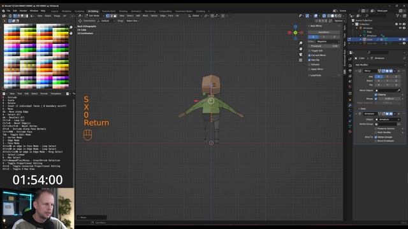
Task: Uncheck the Cut and Mirror checkbox
Action: [309, 55]
